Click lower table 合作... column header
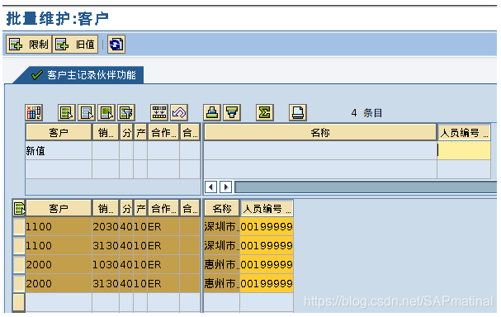Viewport: 501px width, 317px height. pyautogui.click(x=163, y=209)
